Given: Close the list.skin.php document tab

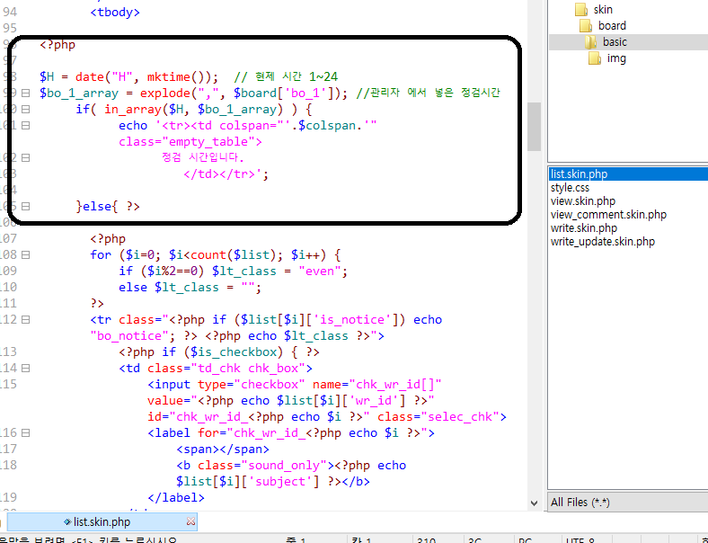Looking at the screenshot, I should [x=190, y=521].
